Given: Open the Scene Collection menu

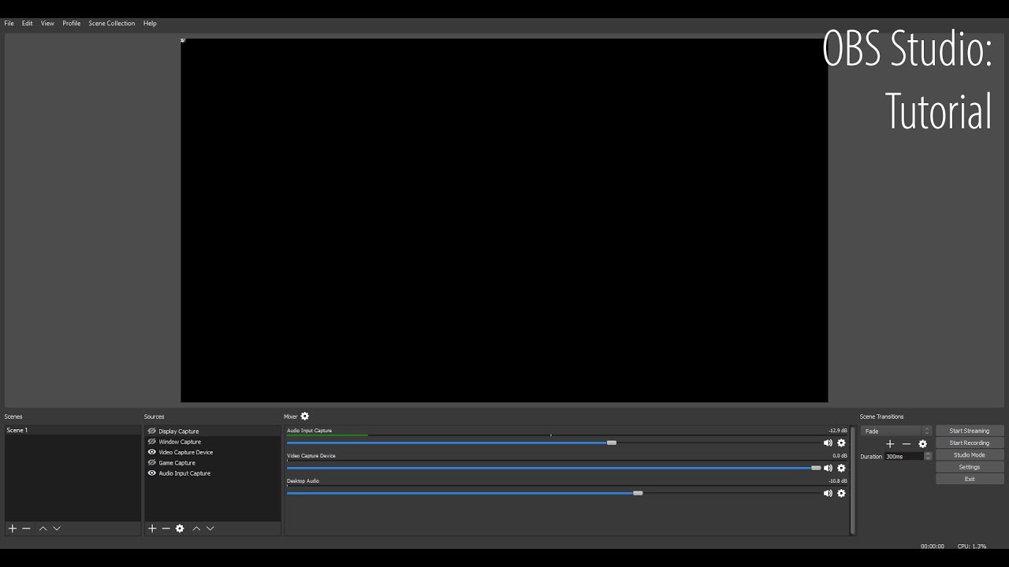Looking at the screenshot, I should [112, 24].
